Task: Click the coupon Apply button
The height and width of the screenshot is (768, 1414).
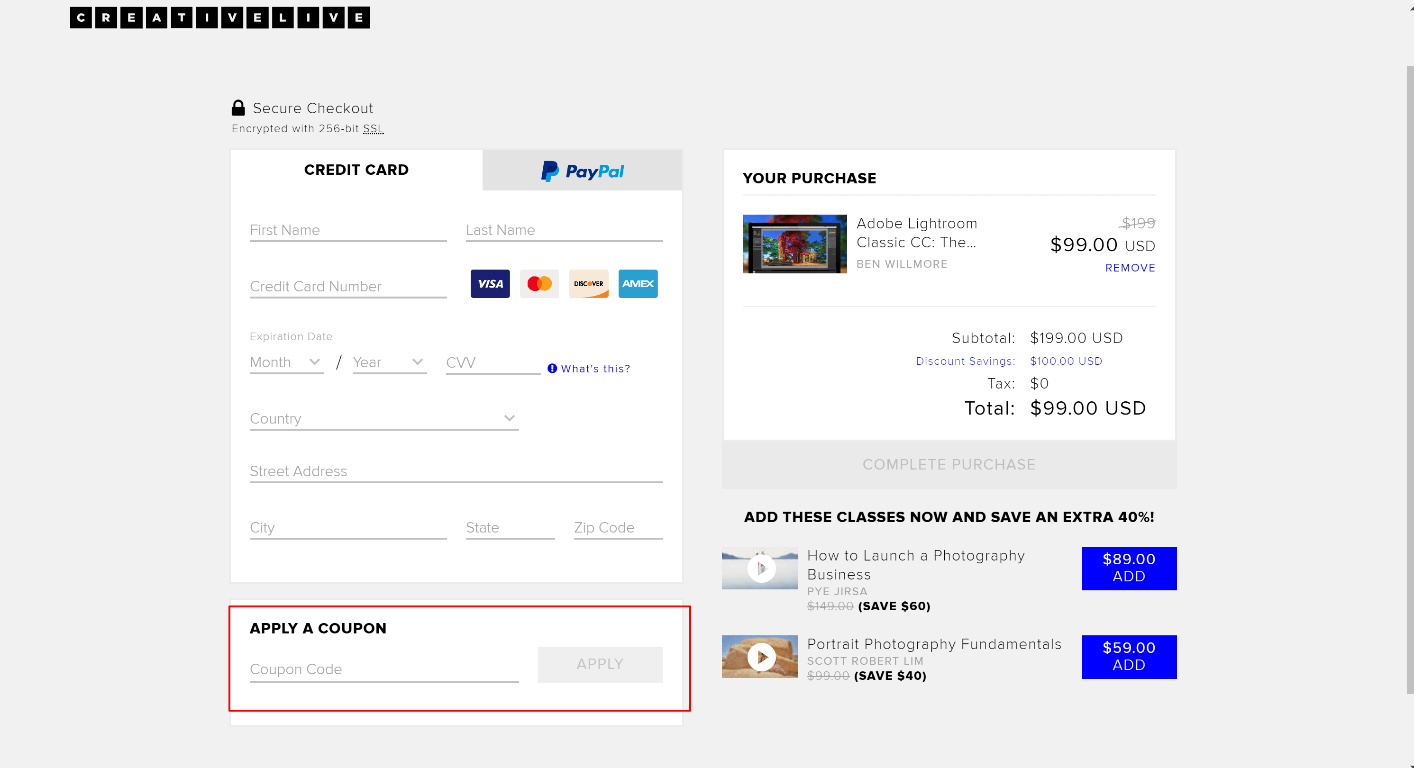Action: click(x=600, y=664)
